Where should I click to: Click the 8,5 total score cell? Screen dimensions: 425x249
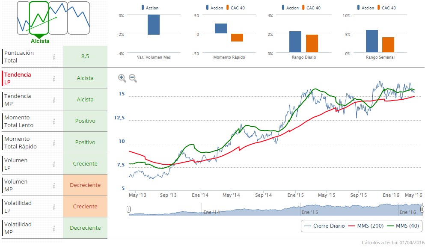pyautogui.click(x=85, y=56)
